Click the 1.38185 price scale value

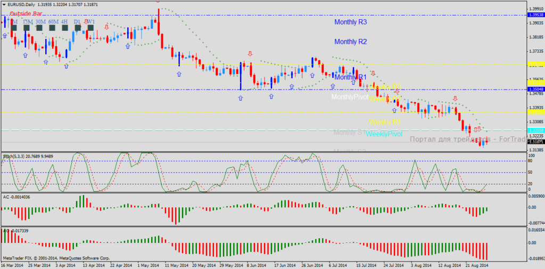click(x=536, y=37)
